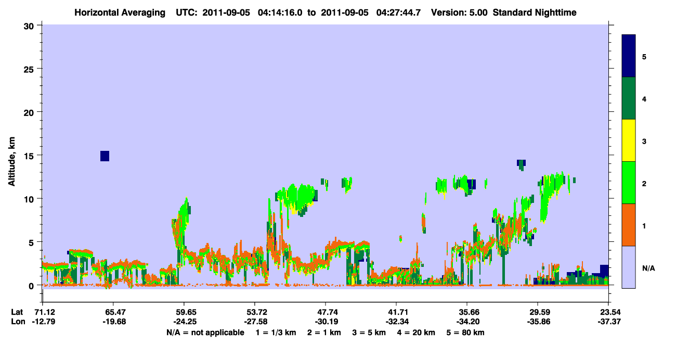Click longitude value '-32.34'

pyautogui.click(x=396, y=322)
